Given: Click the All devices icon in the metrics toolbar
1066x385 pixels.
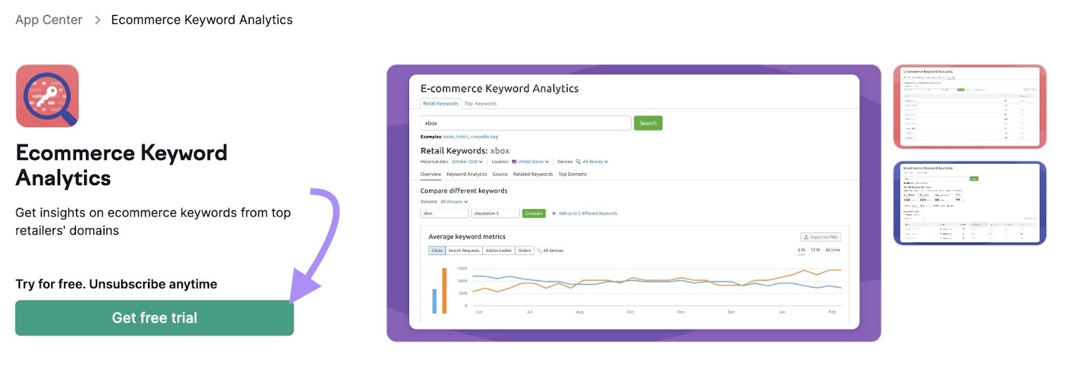Looking at the screenshot, I should (x=540, y=250).
